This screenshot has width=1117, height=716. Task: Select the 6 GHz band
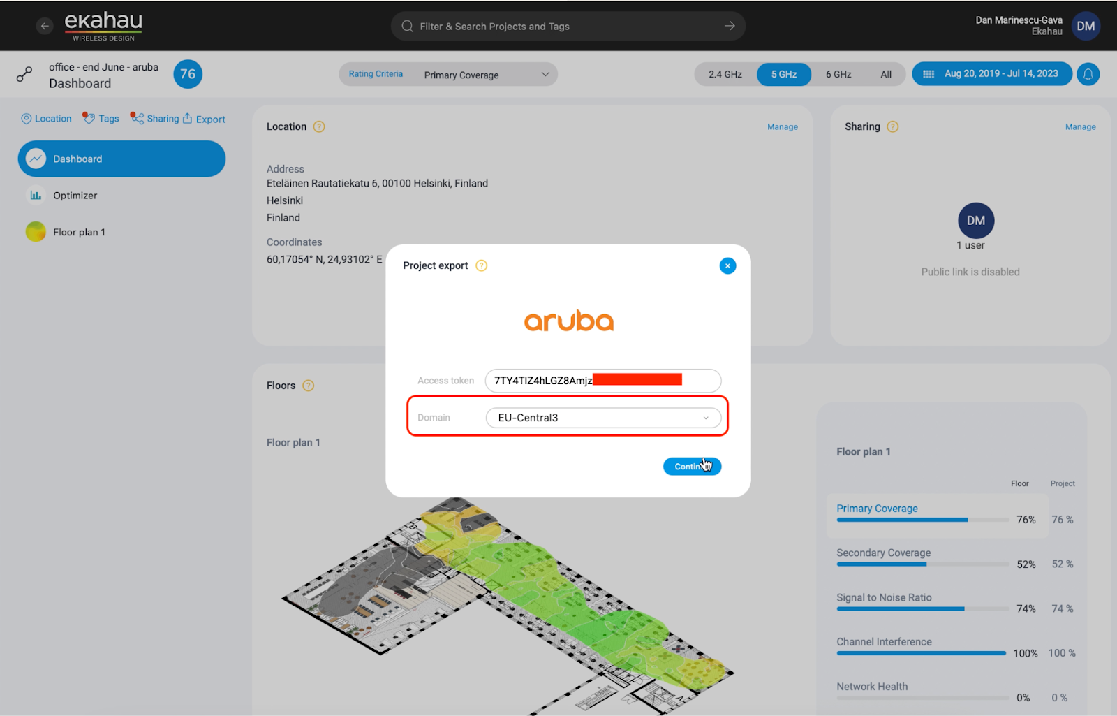pyautogui.click(x=838, y=74)
